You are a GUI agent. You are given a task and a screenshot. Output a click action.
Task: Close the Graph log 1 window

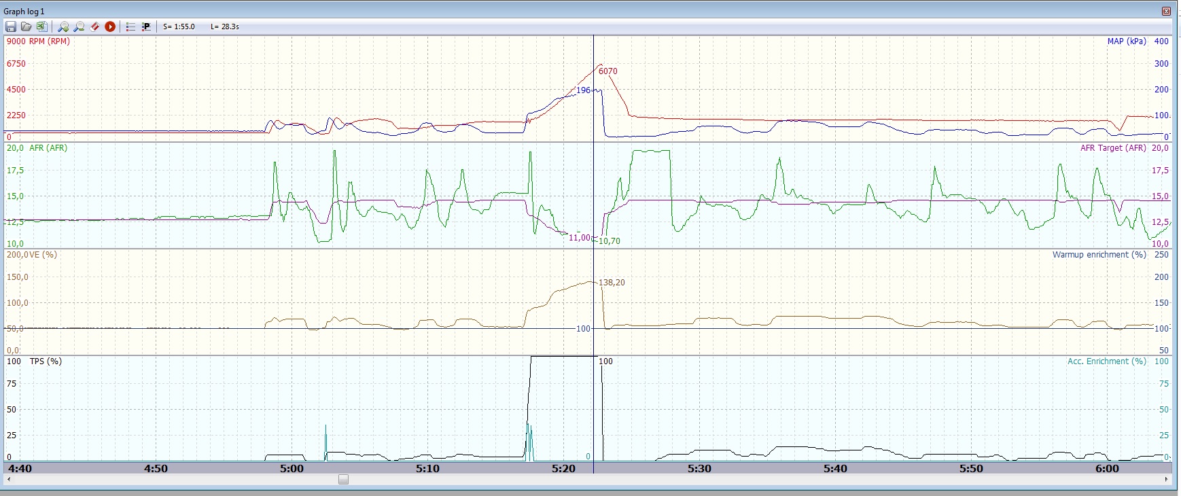[x=1166, y=11]
